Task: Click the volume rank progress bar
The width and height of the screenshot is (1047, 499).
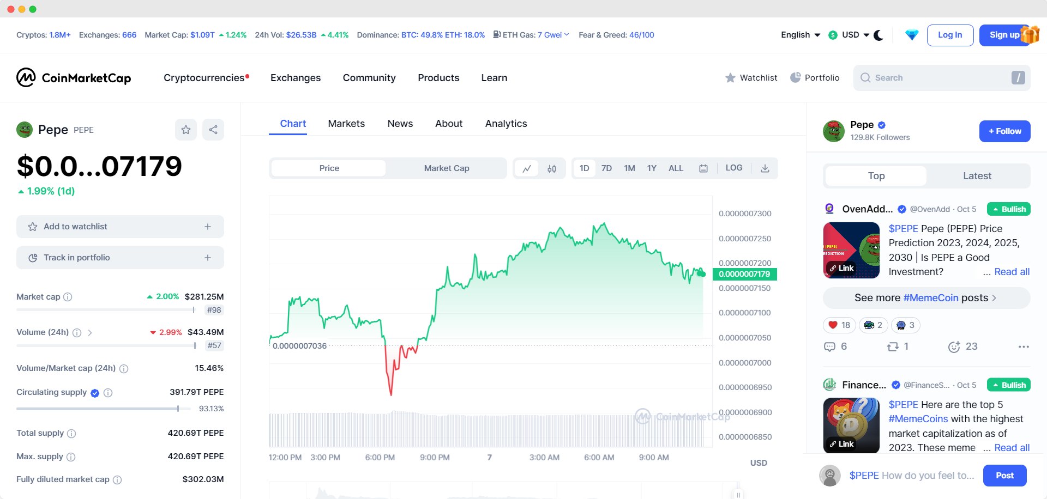Action: (x=106, y=345)
